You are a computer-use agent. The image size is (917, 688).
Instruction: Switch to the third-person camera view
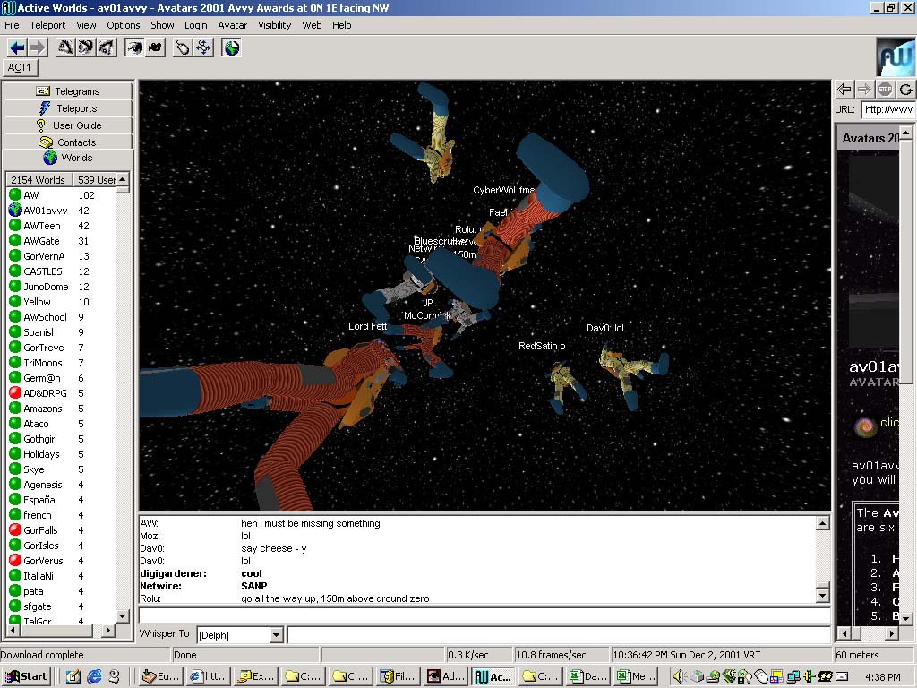[155, 47]
